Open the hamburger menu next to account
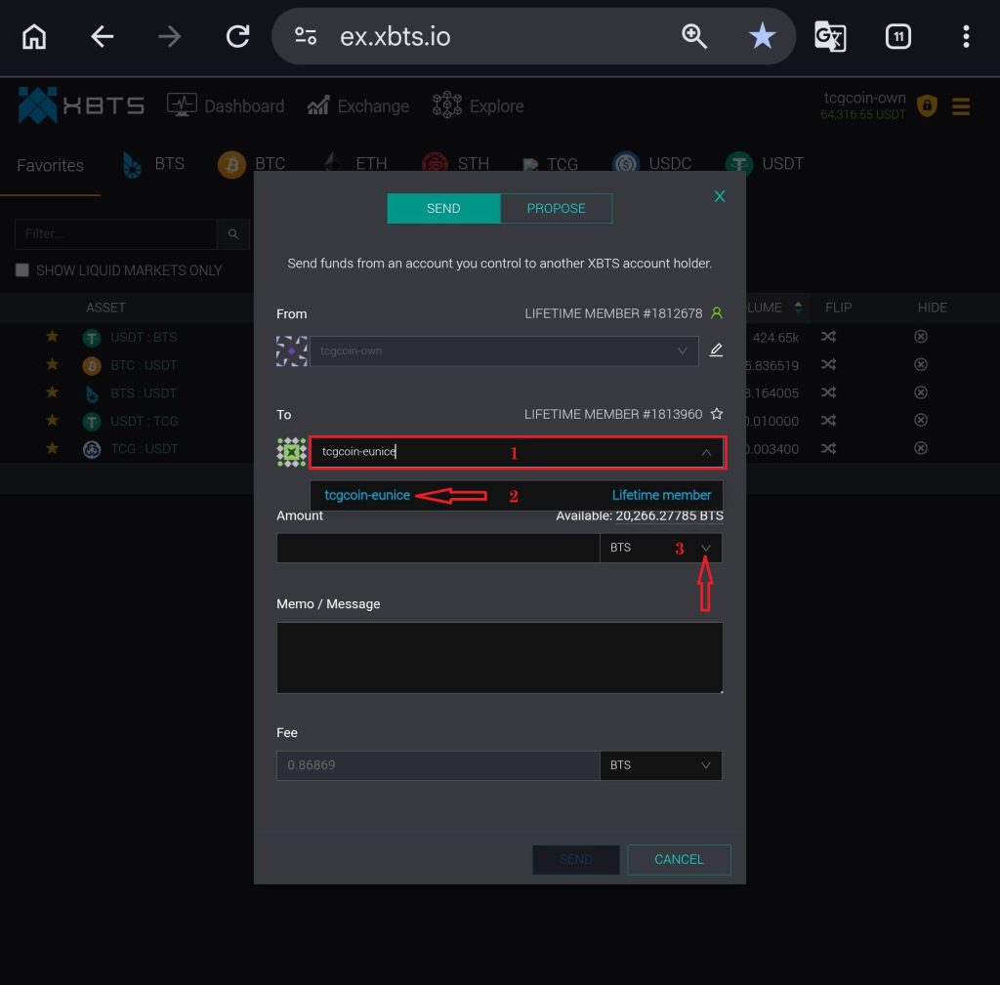The width and height of the screenshot is (1000, 985). [961, 106]
